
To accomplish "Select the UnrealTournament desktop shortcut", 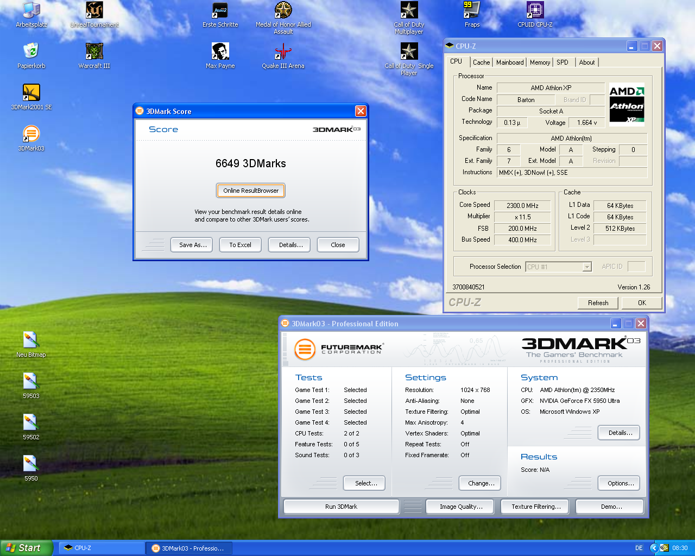I will 94,15.
